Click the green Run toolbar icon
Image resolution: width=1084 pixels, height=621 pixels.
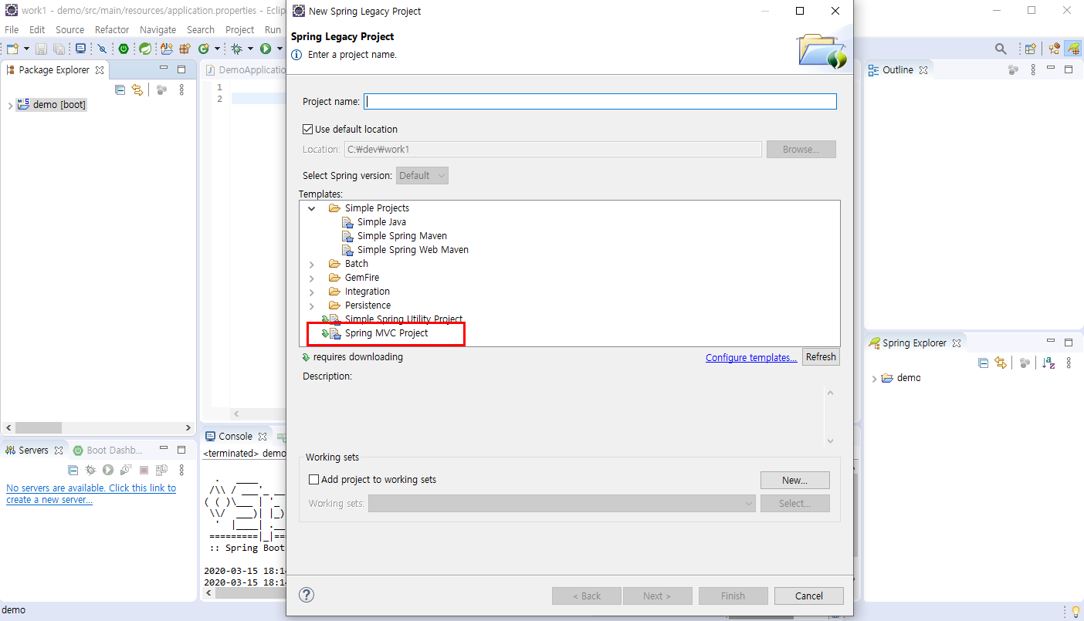tap(265, 49)
